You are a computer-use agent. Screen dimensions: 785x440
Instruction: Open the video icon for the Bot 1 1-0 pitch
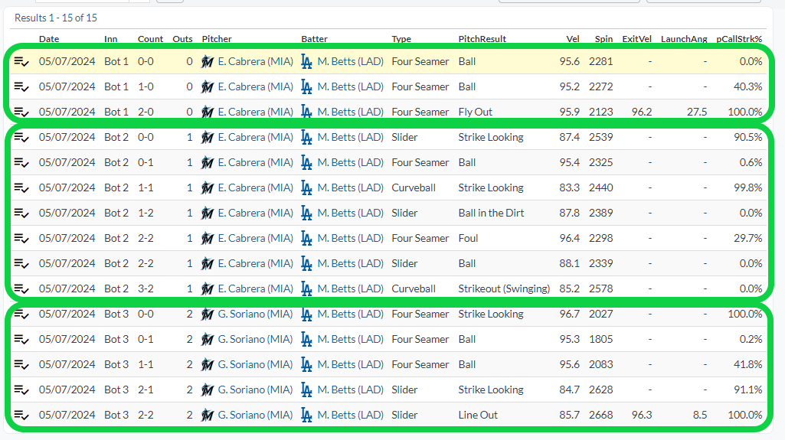21,87
